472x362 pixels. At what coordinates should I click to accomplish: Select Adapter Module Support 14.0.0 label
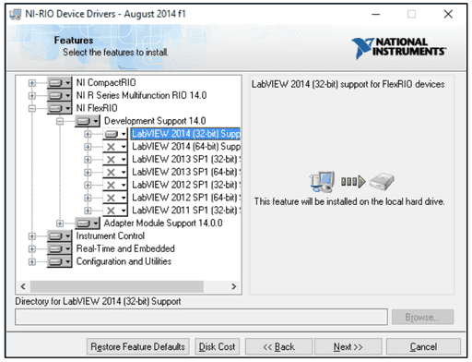point(163,223)
